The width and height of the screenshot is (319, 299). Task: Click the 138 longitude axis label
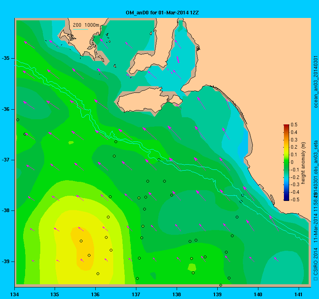click(x=177, y=294)
